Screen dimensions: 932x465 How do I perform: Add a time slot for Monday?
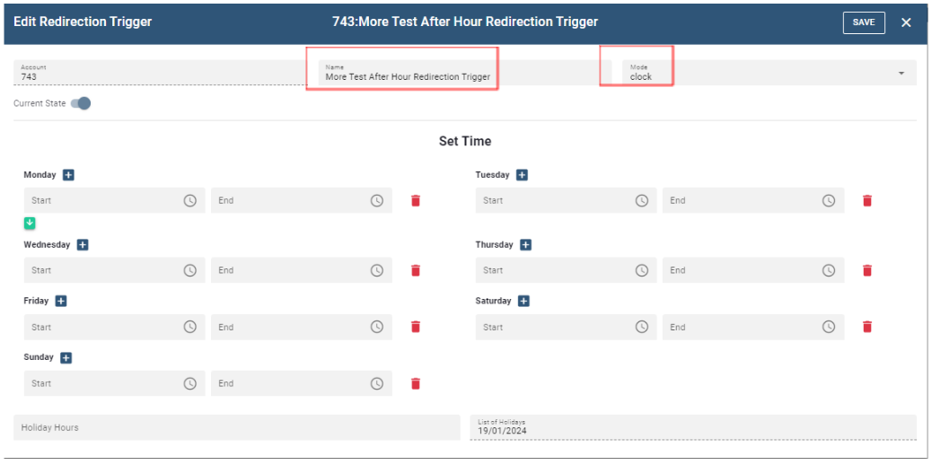click(x=68, y=175)
